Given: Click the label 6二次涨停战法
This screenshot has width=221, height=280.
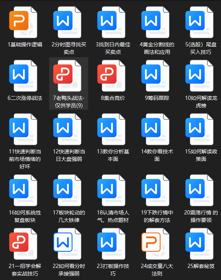Looking at the screenshot, I should click(25, 98).
